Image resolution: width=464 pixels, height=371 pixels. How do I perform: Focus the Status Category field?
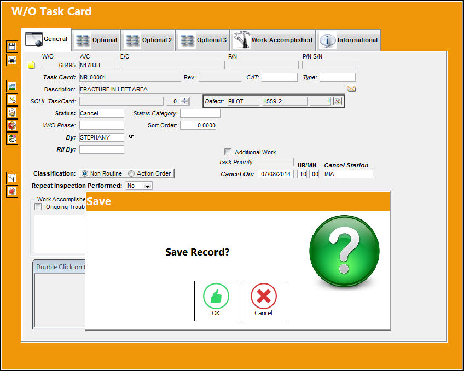(x=200, y=113)
